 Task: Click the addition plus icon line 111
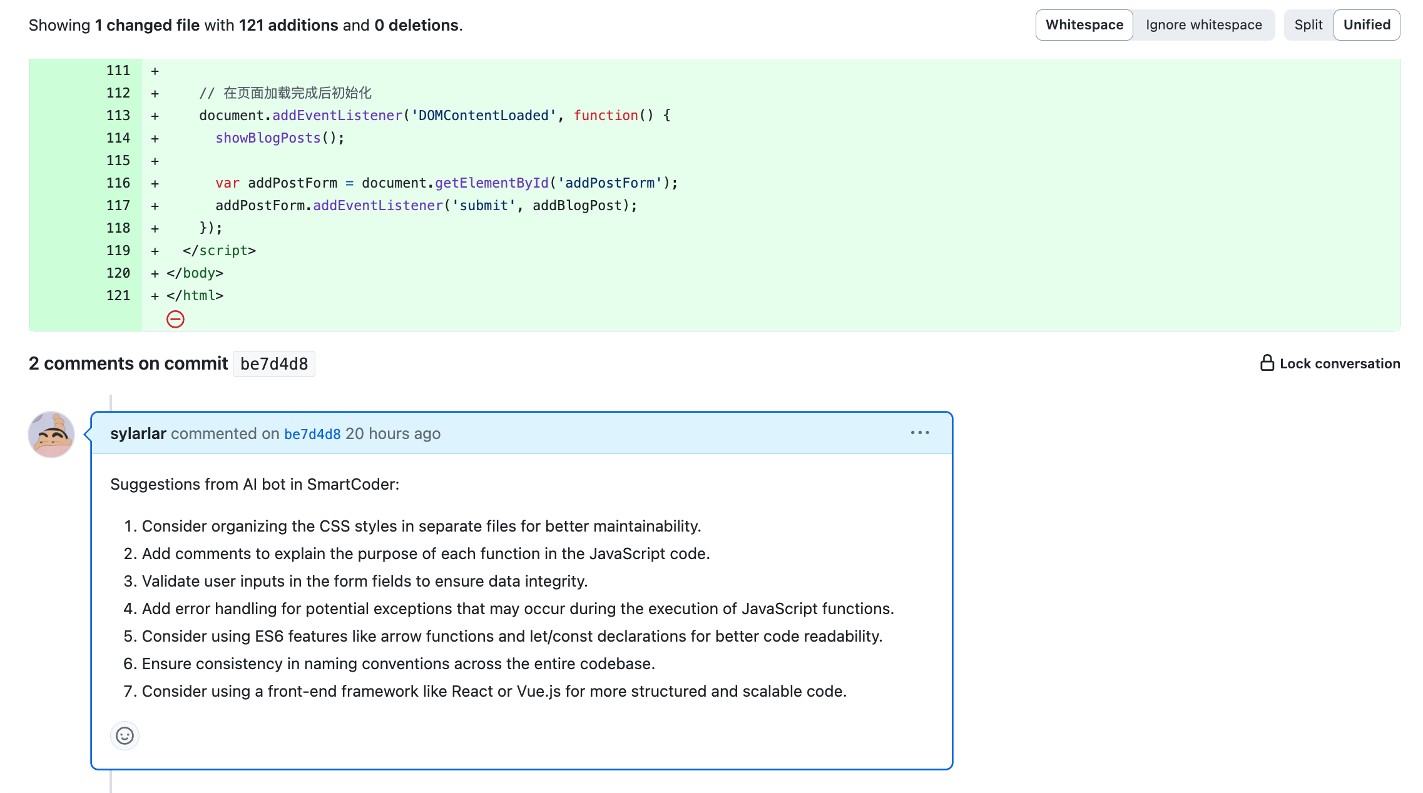pyautogui.click(x=155, y=69)
